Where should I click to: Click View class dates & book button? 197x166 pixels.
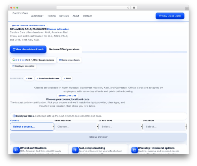click(x=28, y=49)
